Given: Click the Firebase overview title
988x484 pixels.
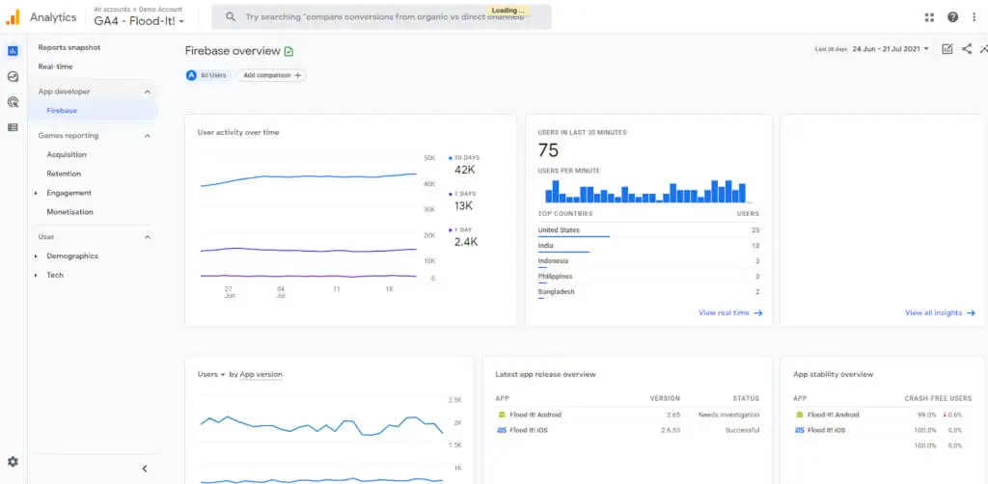Looking at the screenshot, I should pos(233,51).
